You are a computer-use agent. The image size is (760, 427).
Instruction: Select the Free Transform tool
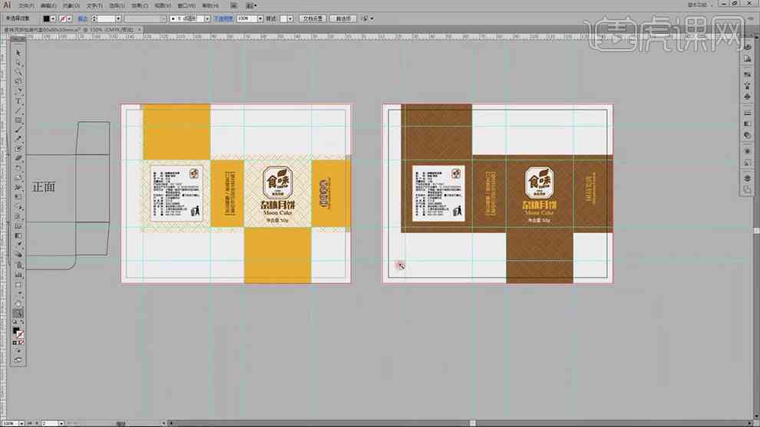(18, 197)
